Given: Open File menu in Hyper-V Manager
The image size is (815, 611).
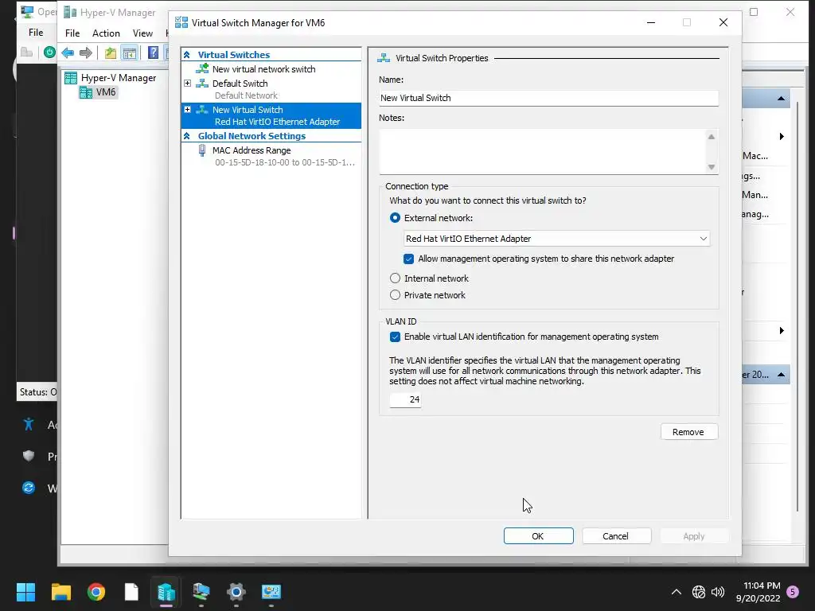Looking at the screenshot, I should point(72,33).
